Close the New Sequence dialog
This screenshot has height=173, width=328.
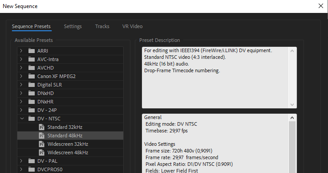(x=321, y=6)
